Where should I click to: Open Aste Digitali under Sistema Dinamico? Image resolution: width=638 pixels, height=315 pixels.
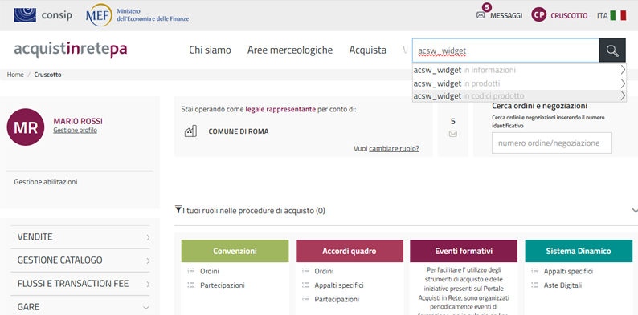pyautogui.click(x=562, y=285)
